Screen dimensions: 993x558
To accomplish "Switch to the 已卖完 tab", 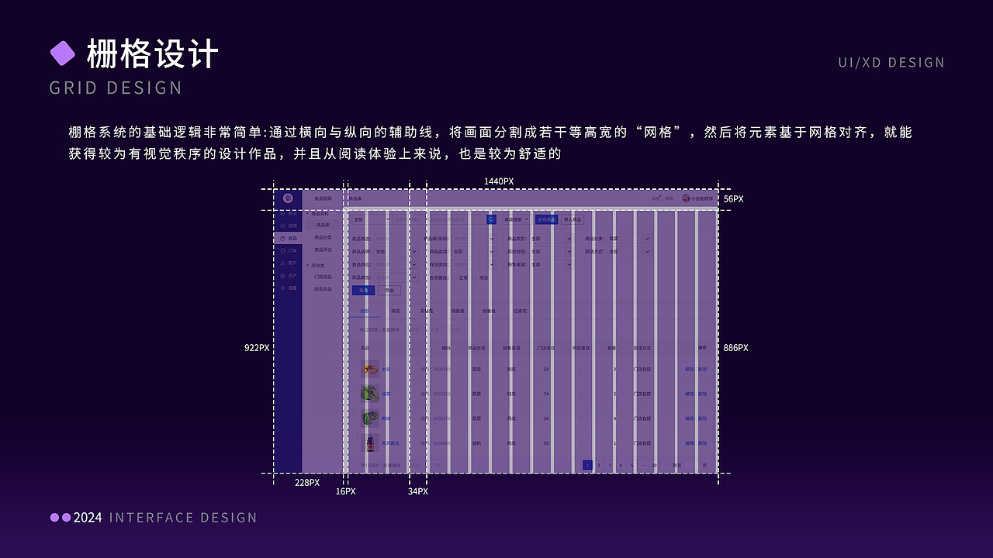I will (520, 311).
